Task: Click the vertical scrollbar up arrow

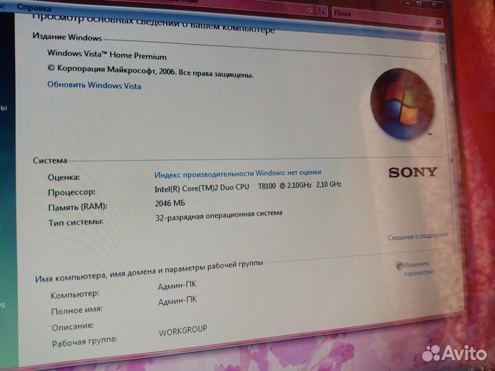Action: [x=442, y=48]
